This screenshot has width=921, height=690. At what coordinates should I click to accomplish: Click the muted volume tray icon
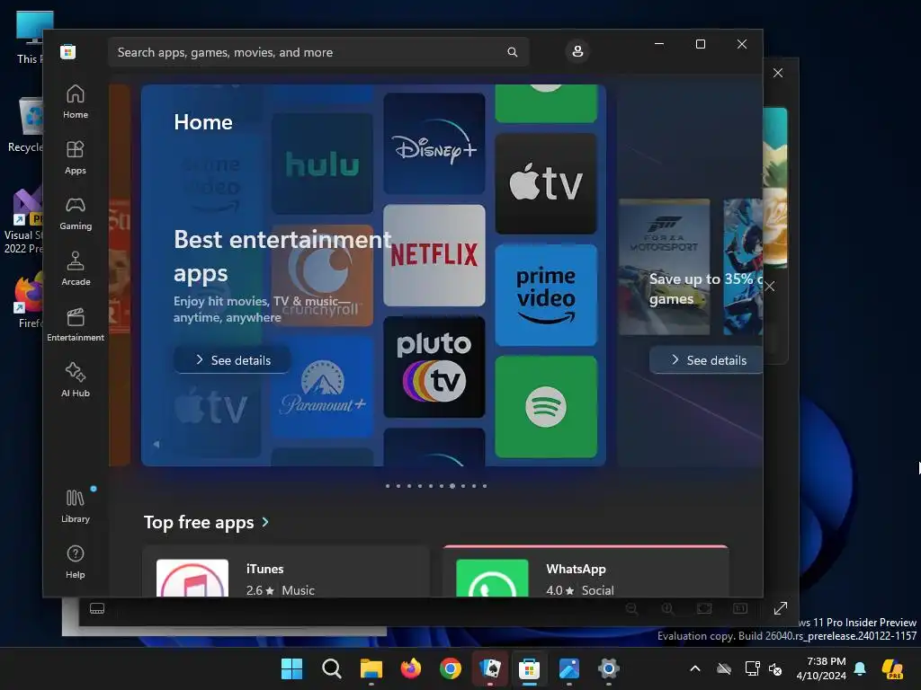[x=775, y=668]
